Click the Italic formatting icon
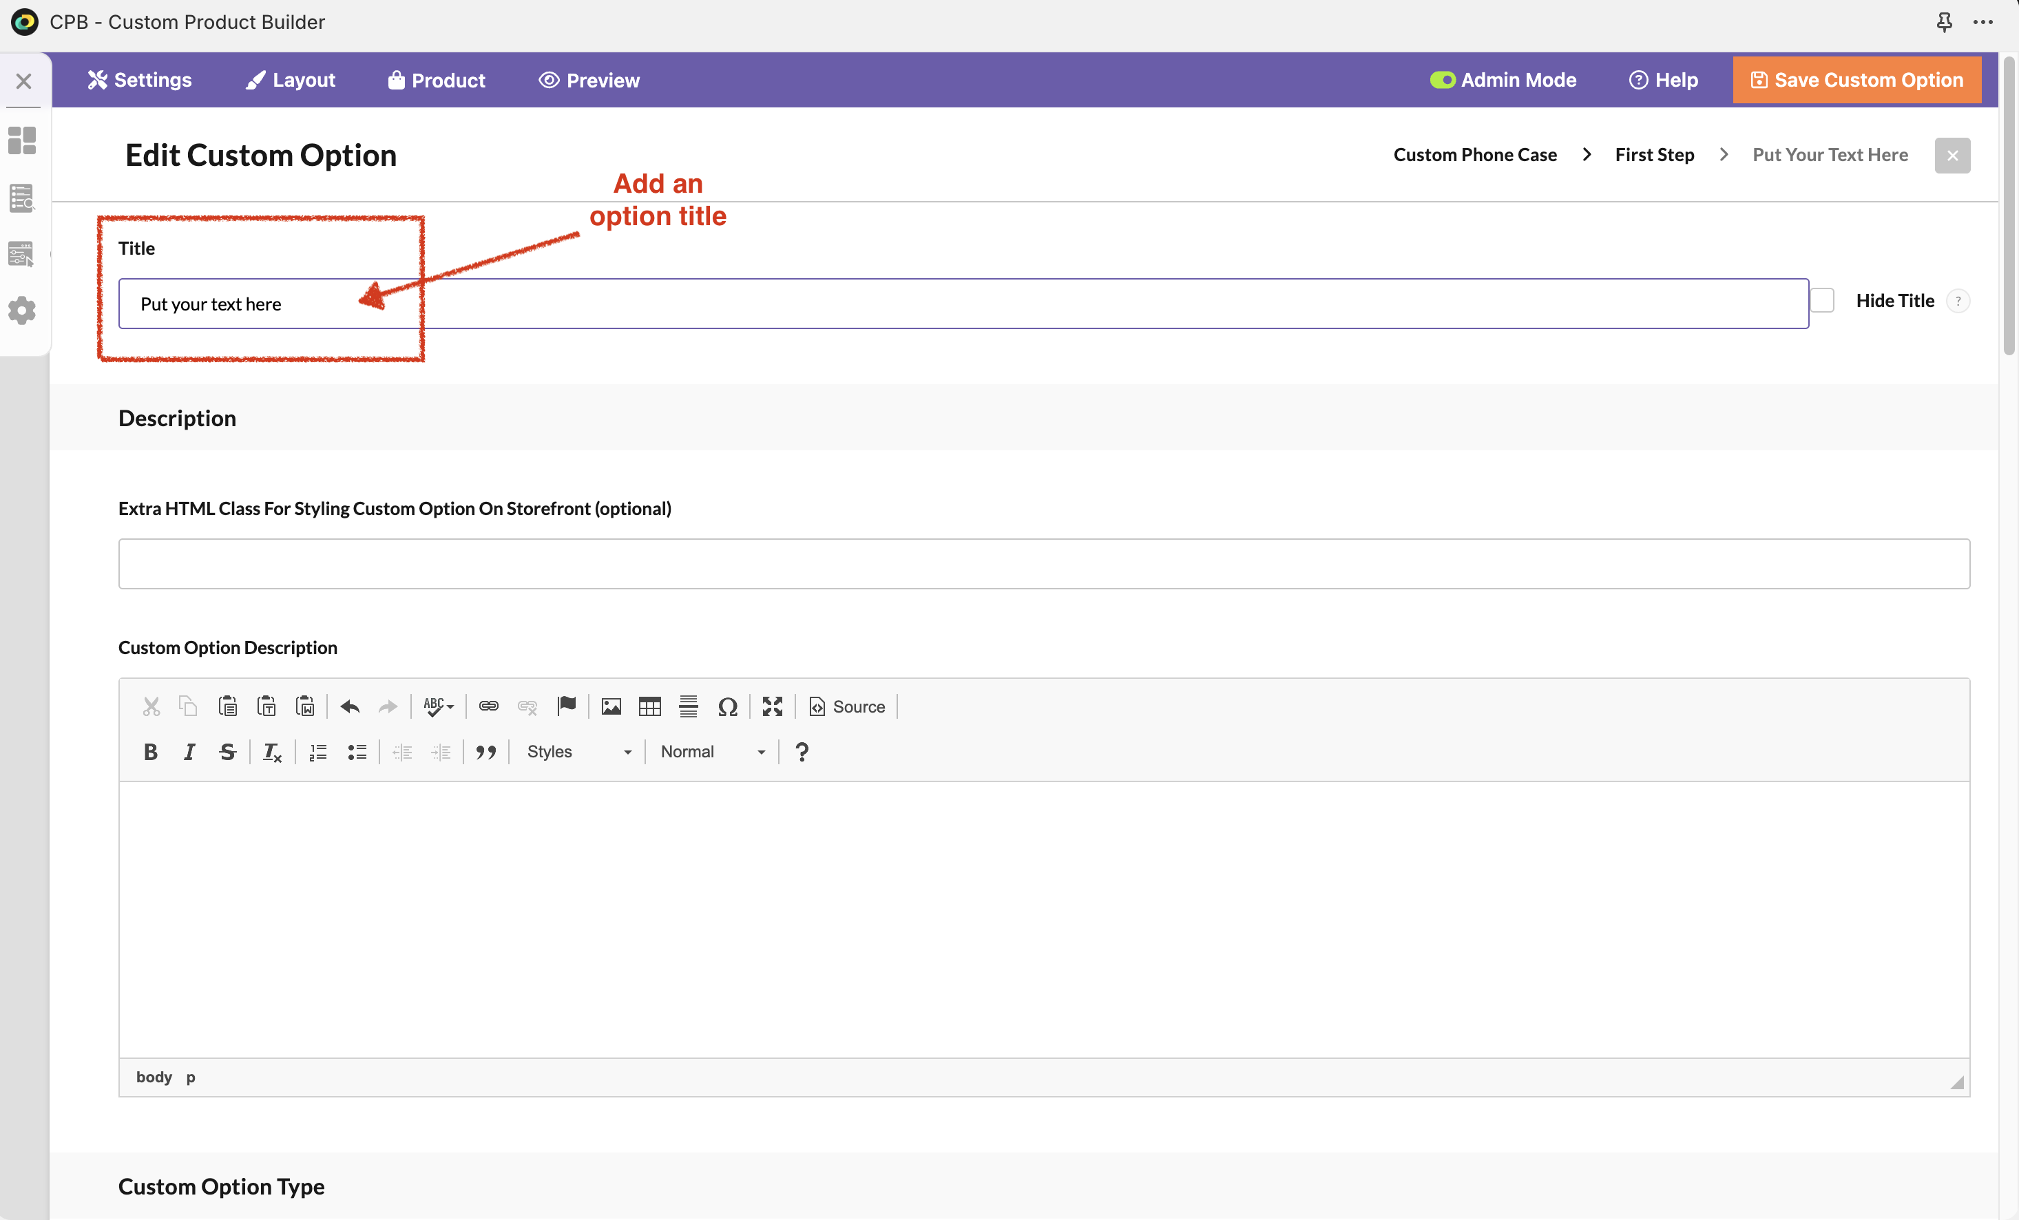Image resolution: width=2019 pixels, height=1220 pixels. (x=189, y=751)
